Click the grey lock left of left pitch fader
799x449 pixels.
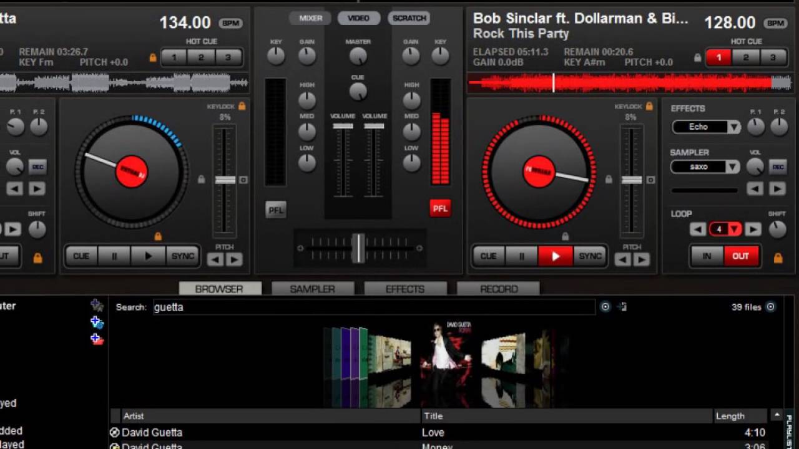pyautogui.click(x=201, y=180)
